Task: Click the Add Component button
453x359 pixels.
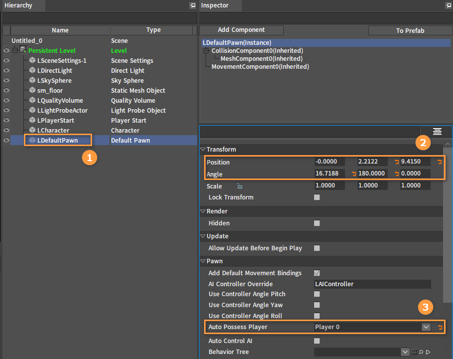Action: 241,30
